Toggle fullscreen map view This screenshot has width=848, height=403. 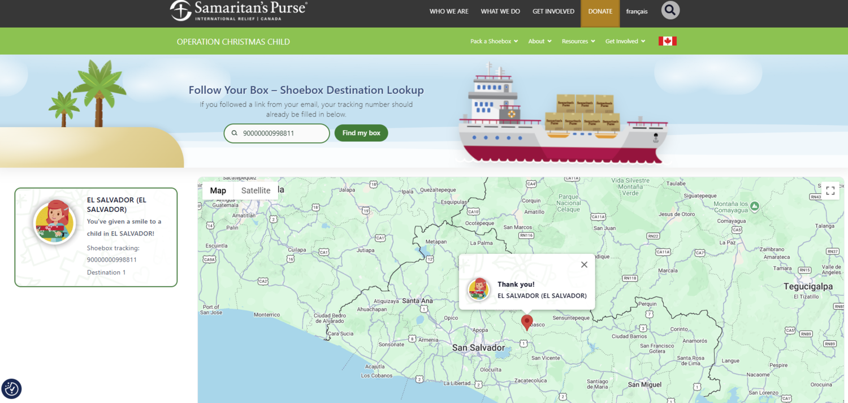click(x=830, y=190)
